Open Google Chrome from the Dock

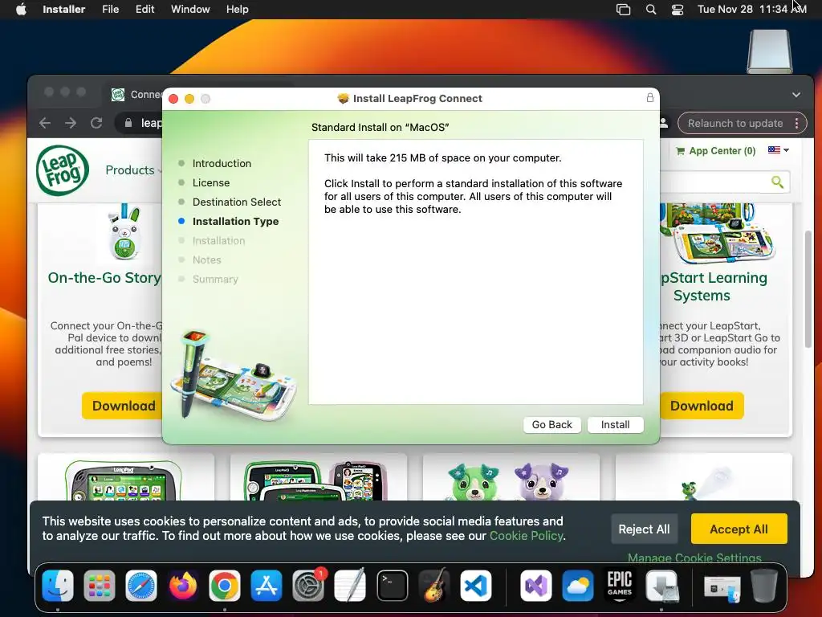point(225,586)
